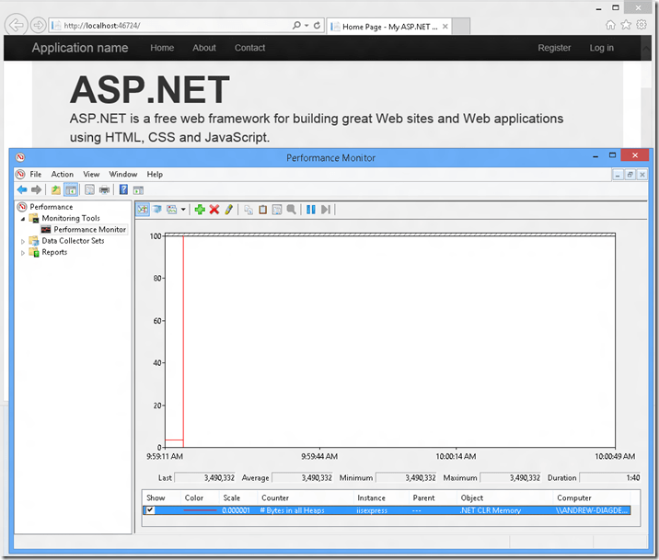Click the MMC forward arrow icon
659x560 pixels.
tap(37, 190)
